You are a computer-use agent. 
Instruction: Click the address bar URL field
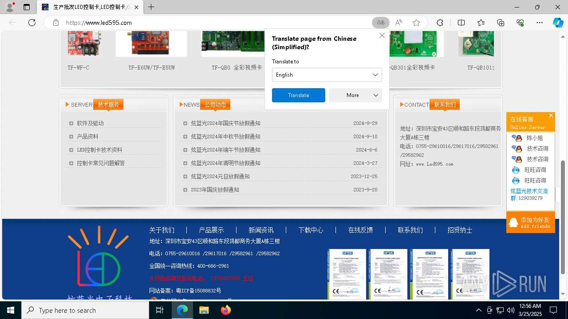(x=217, y=23)
